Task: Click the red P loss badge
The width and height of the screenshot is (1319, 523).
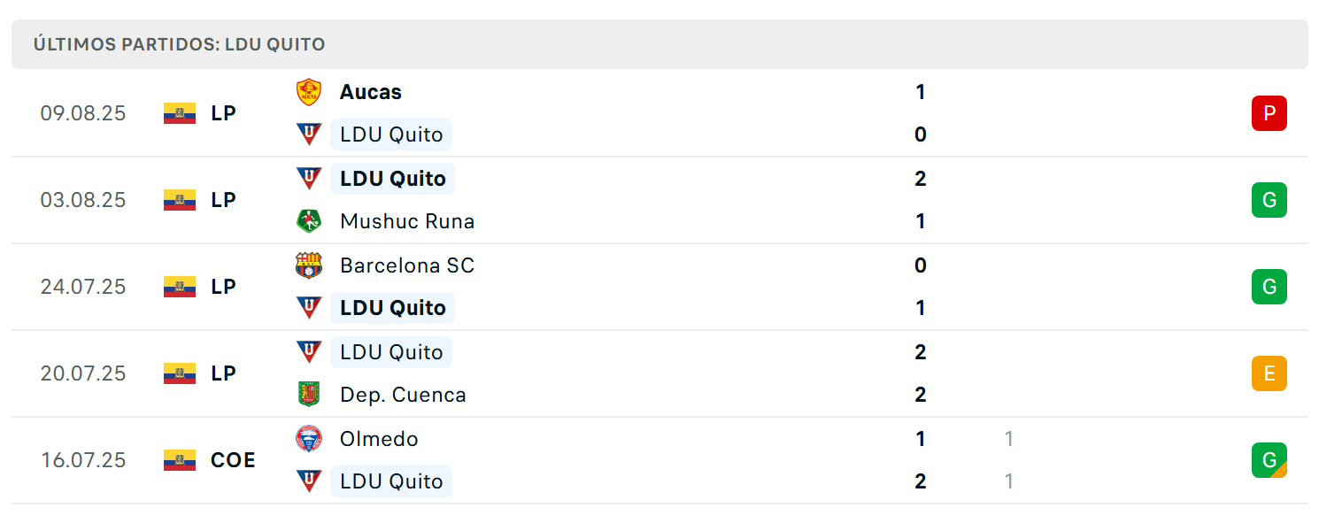Action: click(1269, 113)
